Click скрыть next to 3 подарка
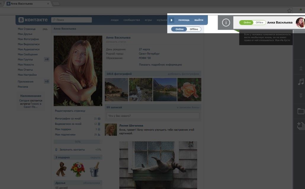 pos(96,158)
